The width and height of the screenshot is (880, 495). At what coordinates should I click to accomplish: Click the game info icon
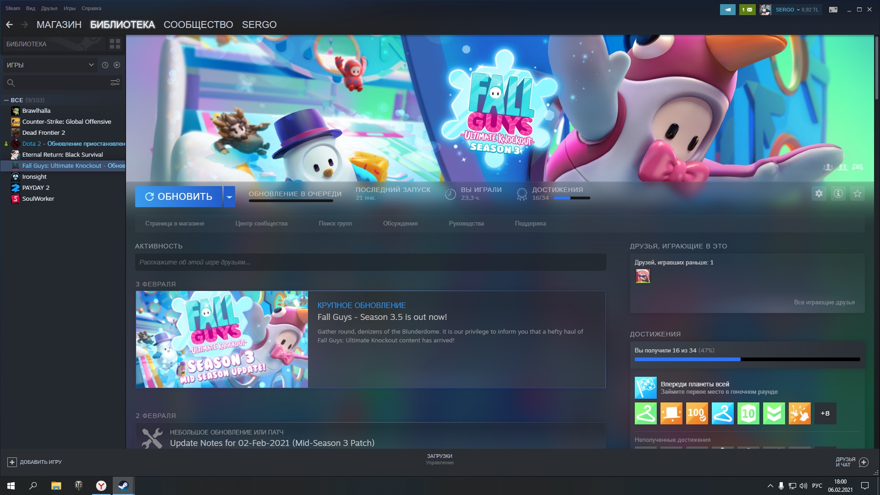point(838,193)
